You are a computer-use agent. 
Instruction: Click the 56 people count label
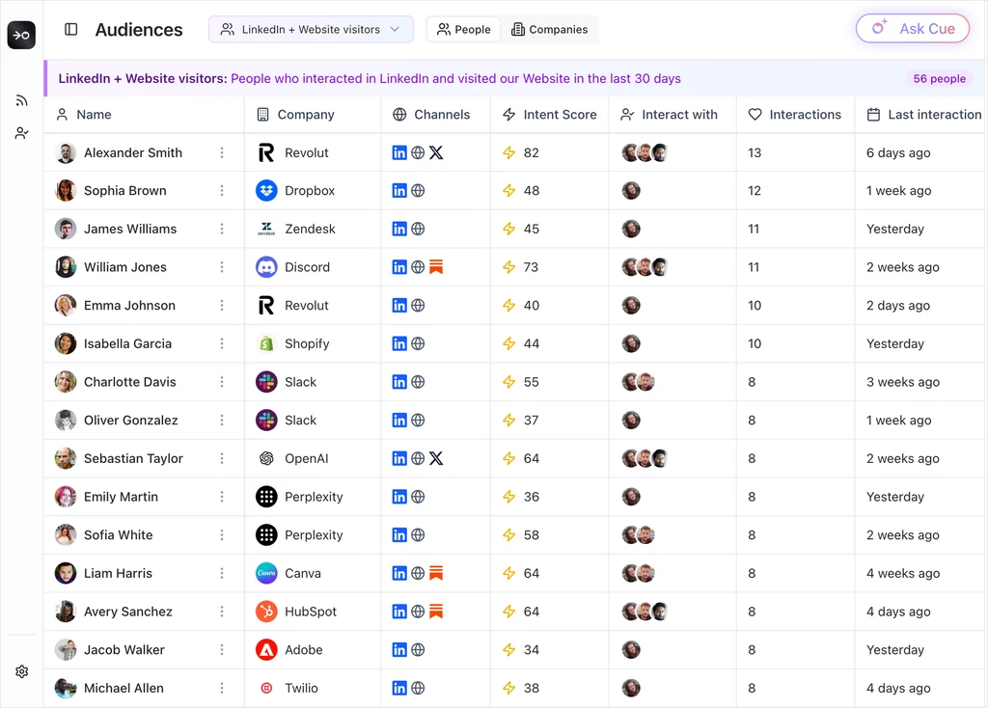(939, 78)
